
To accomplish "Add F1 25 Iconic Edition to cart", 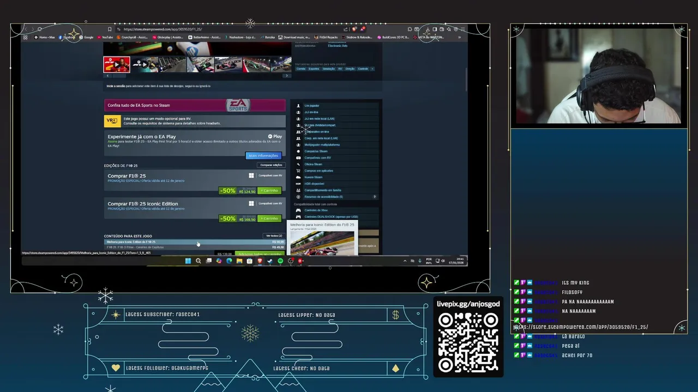I will [269, 218].
